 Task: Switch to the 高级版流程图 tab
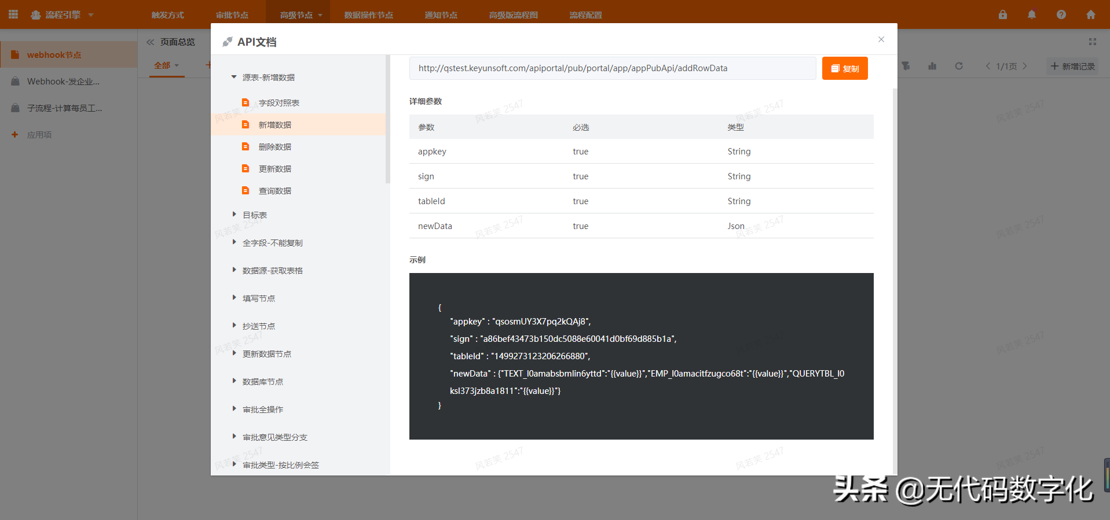[x=514, y=15]
